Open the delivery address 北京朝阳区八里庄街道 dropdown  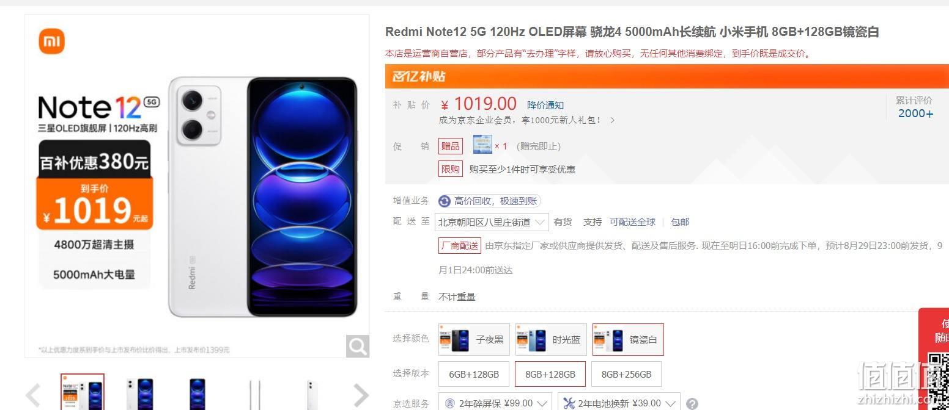[492, 222]
